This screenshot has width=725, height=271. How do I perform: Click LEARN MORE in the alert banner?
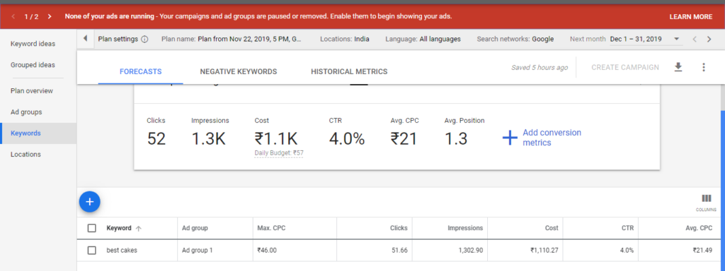click(691, 17)
